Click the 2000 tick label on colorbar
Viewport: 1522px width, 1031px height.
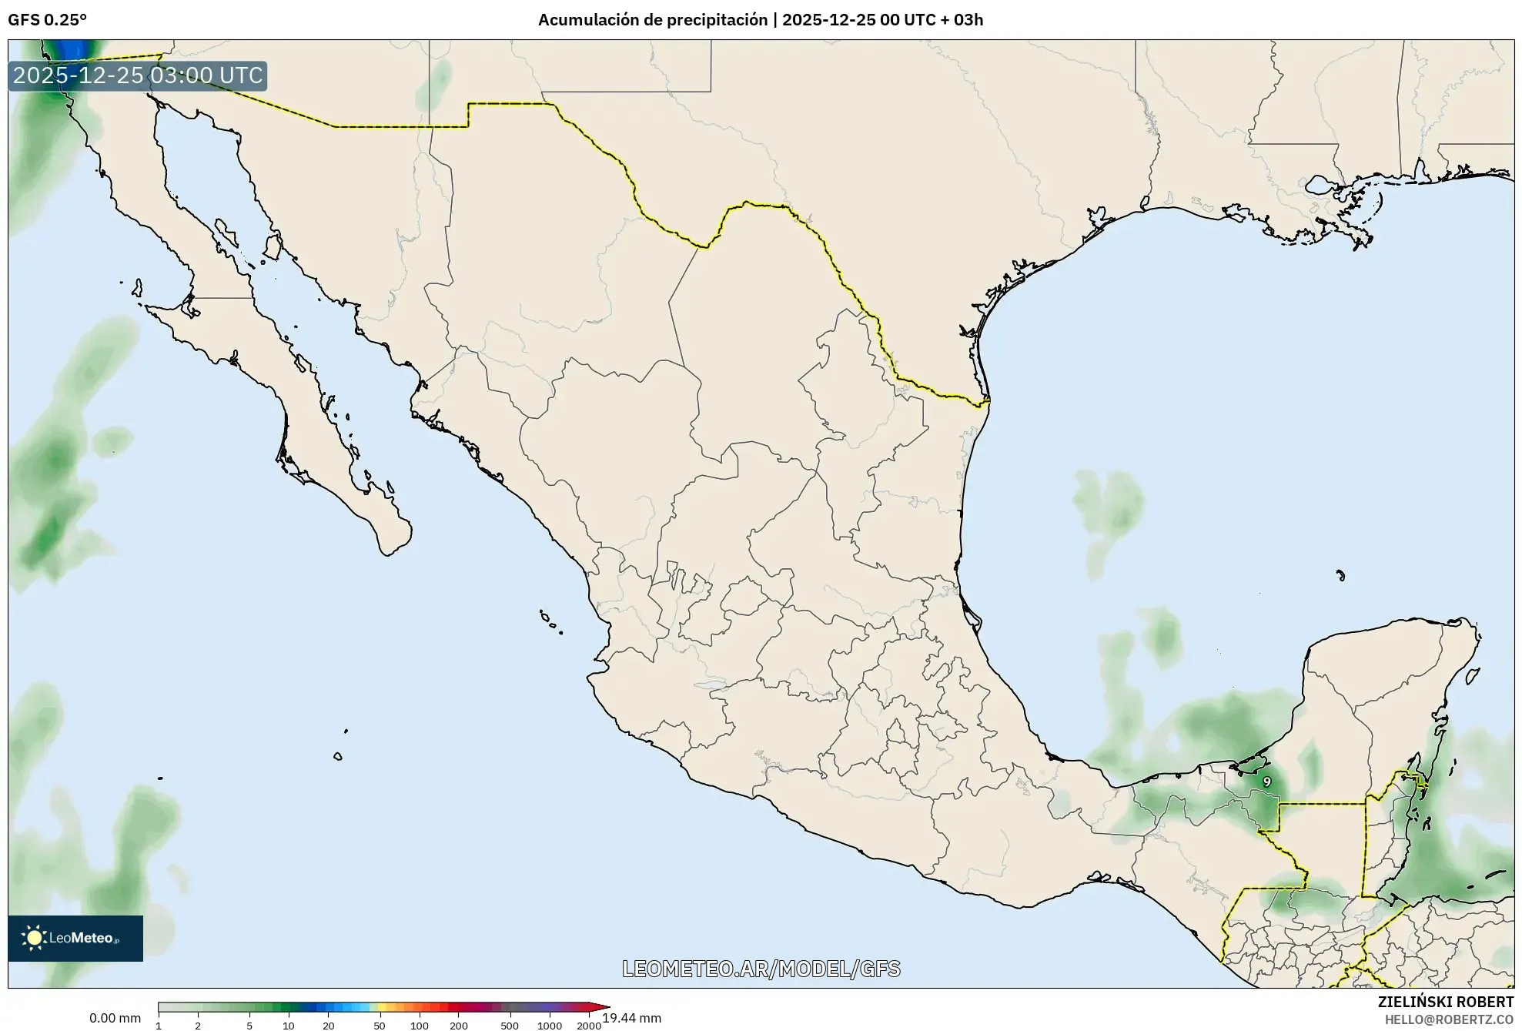coord(589,1026)
